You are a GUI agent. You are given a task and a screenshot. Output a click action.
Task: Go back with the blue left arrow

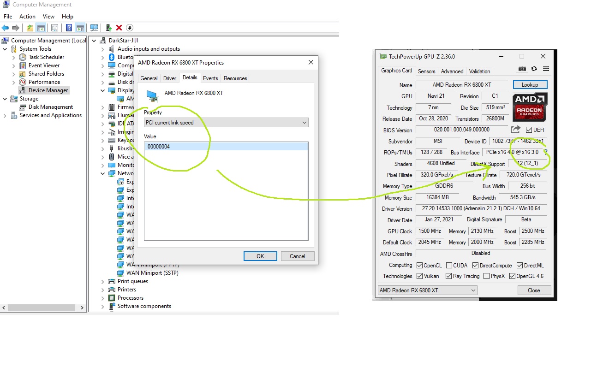pyautogui.click(x=6, y=28)
